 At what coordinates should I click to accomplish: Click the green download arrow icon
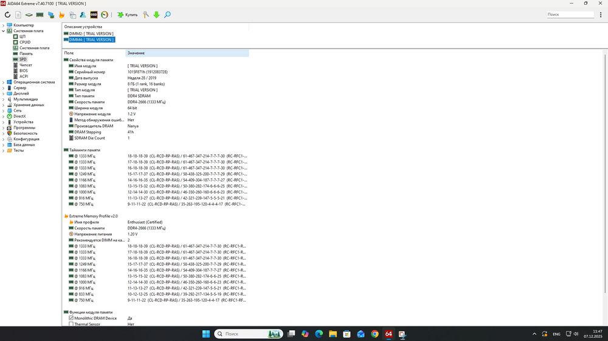tap(157, 15)
